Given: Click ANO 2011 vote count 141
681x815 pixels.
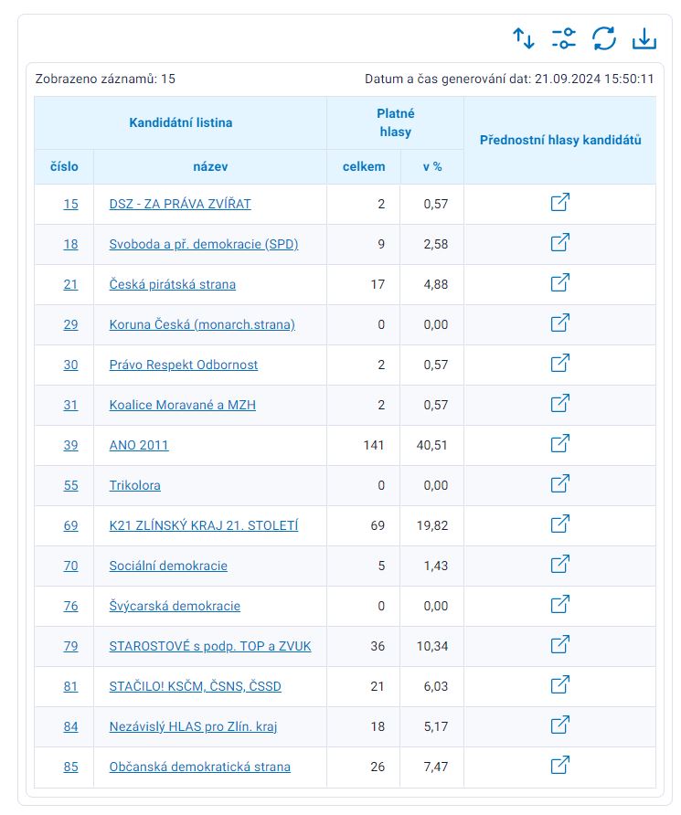Looking at the screenshot, I should [374, 445].
